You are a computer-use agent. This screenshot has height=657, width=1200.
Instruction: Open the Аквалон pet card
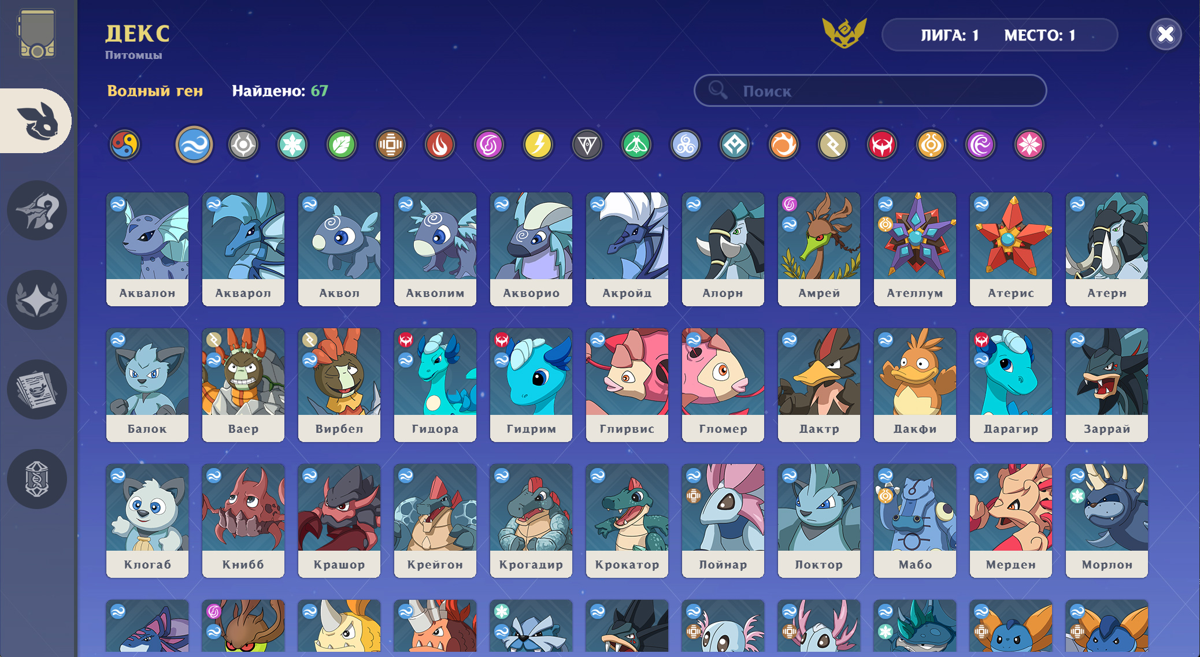[147, 249]
